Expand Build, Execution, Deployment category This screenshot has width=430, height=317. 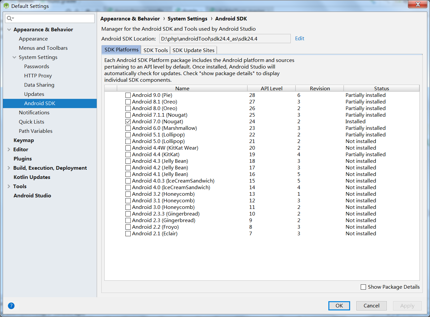pos(9,168)
